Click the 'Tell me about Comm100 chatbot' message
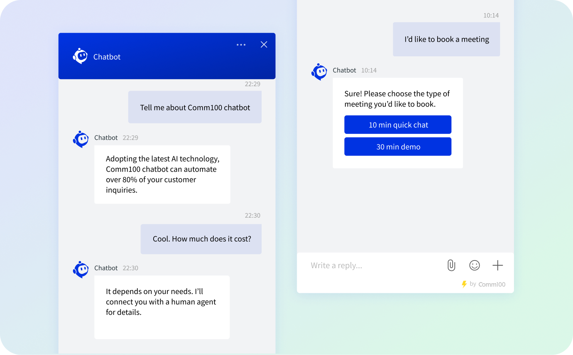The width and height of the screenshot is (573, 355). coord(195,107)
